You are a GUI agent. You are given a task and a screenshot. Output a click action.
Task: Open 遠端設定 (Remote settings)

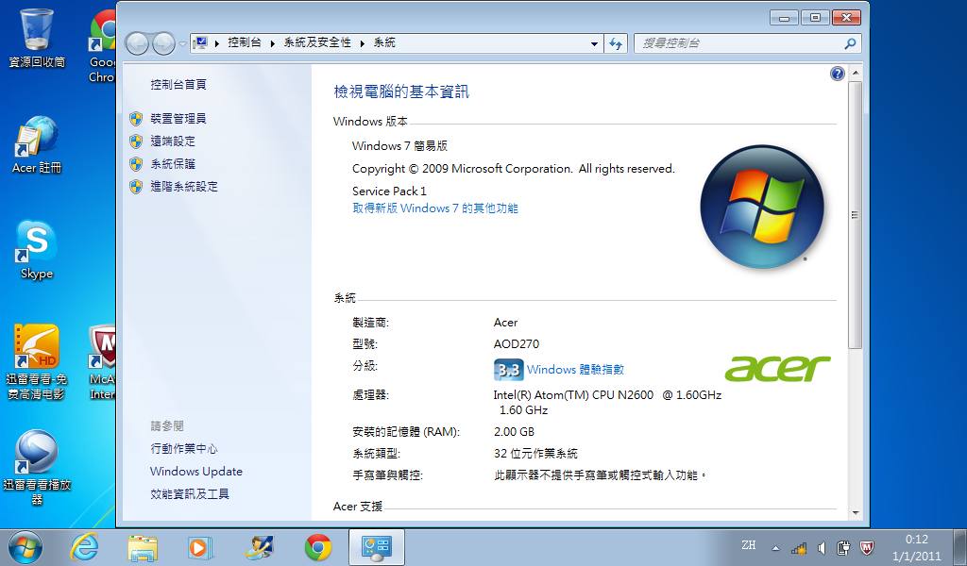point(173,141)
